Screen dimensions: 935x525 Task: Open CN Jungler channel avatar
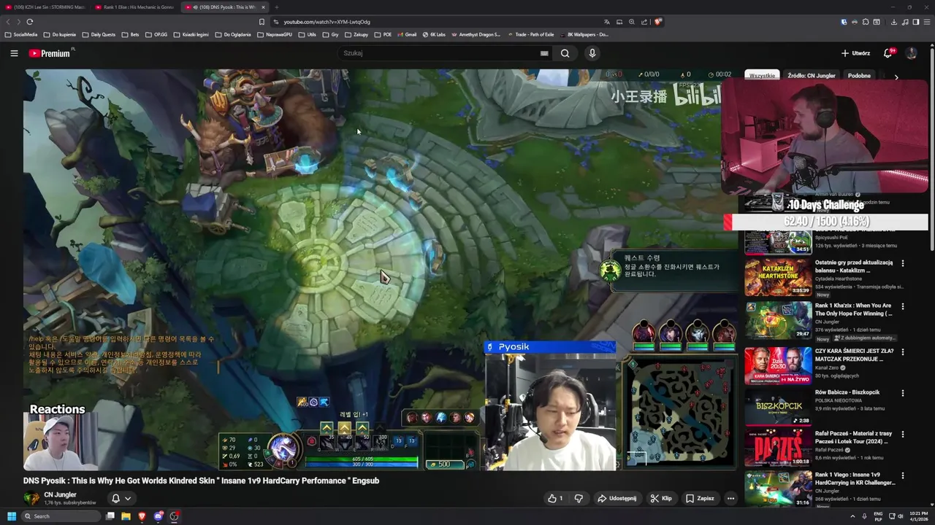point(31,498)
